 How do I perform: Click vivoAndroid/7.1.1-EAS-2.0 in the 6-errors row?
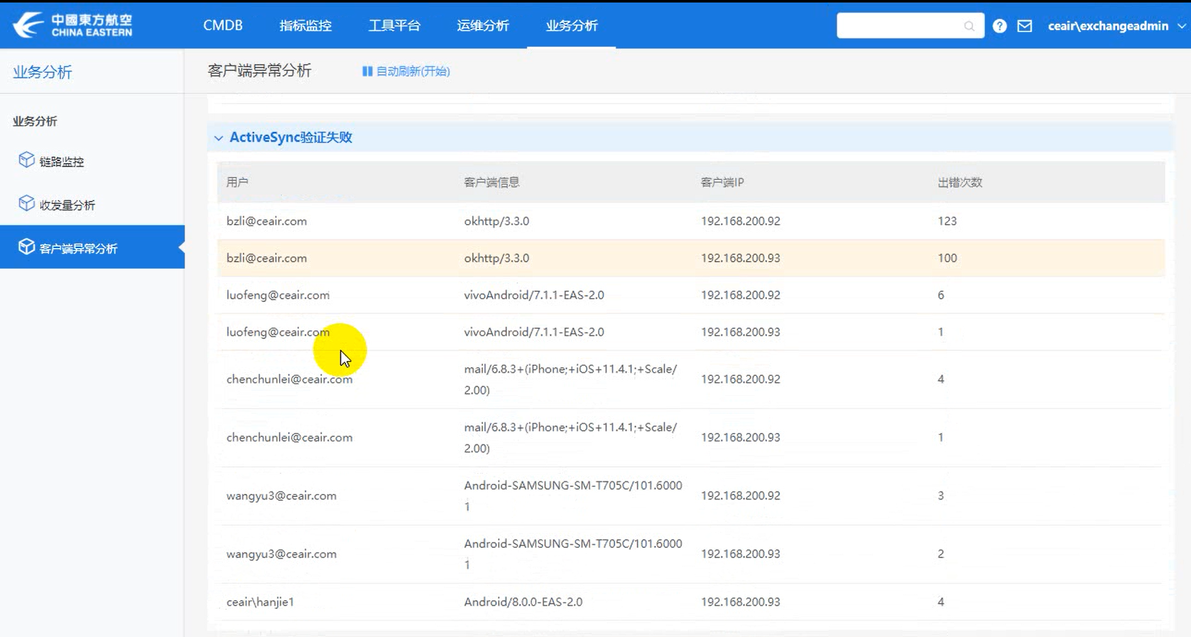click(534, 295)
